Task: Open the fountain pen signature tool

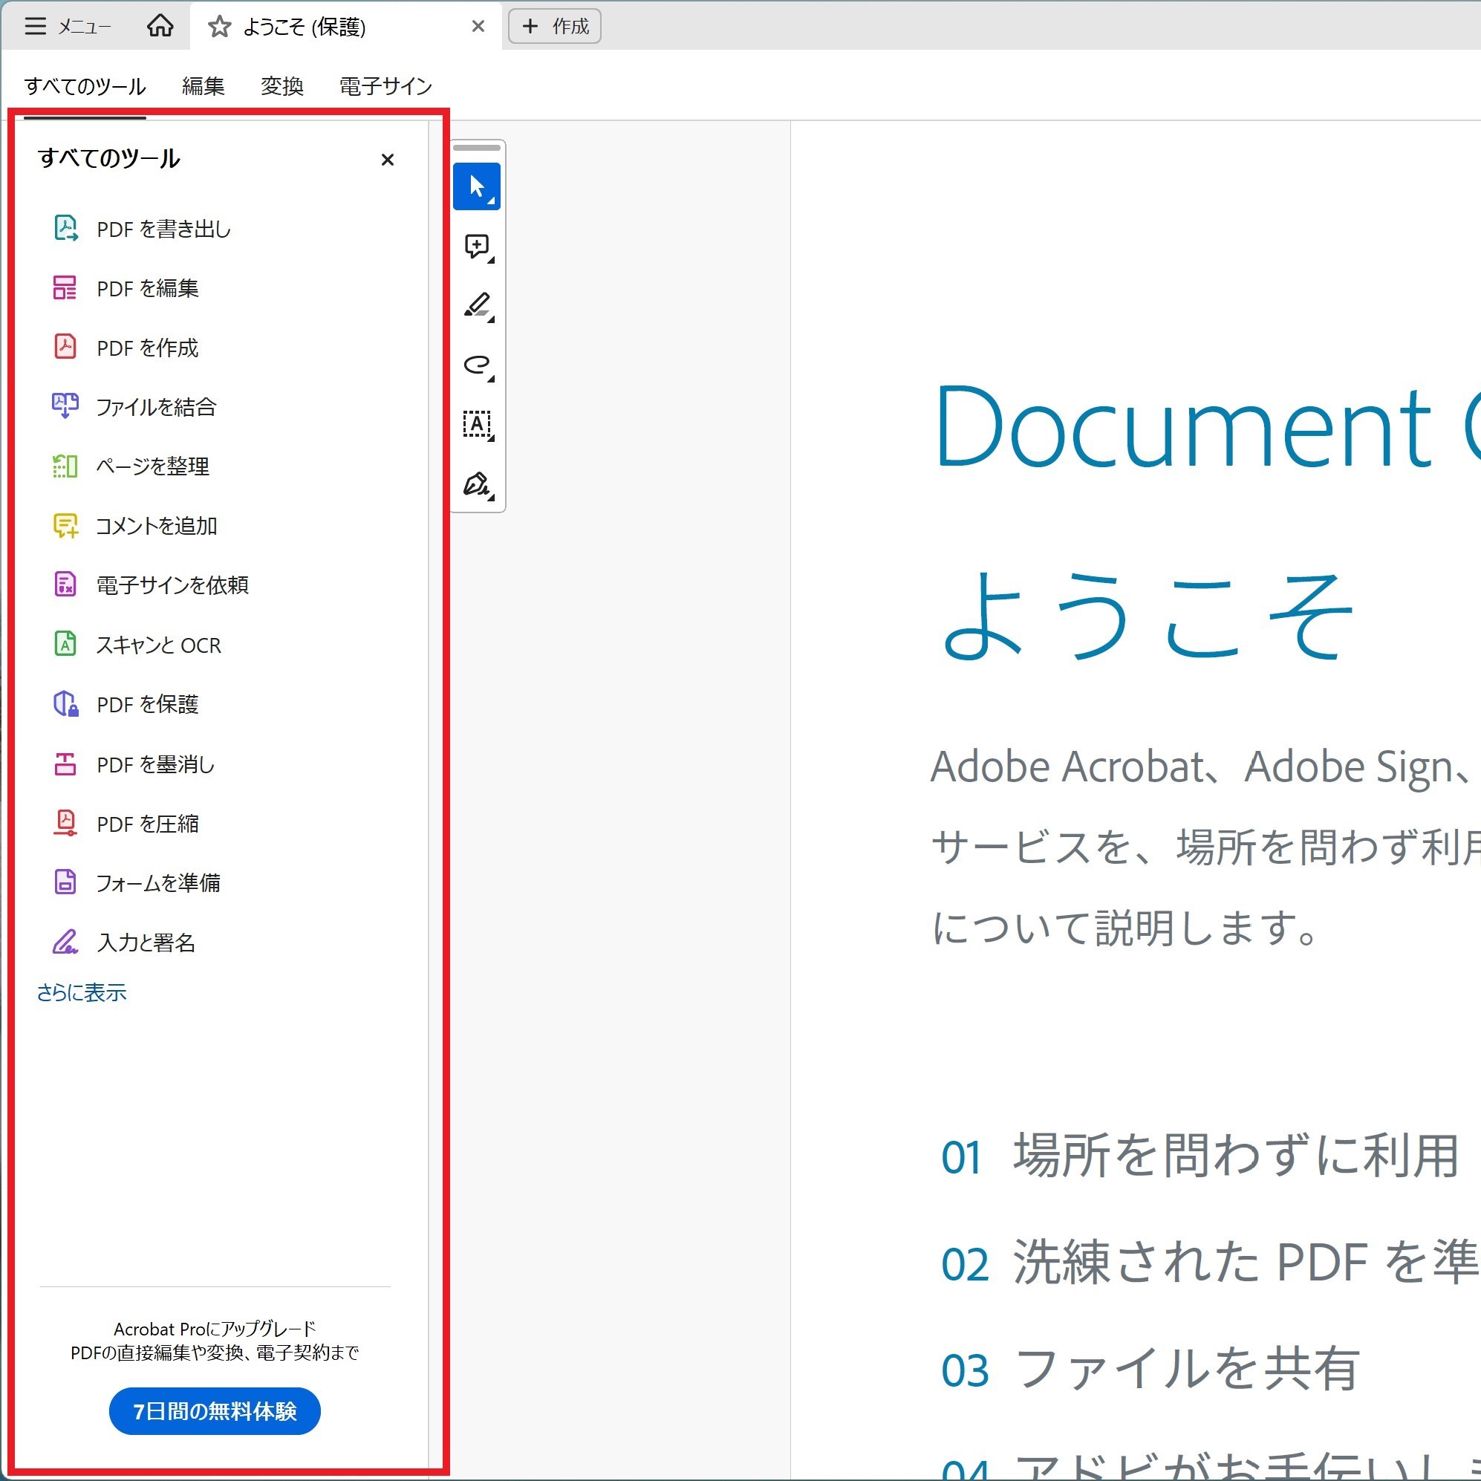Action: (476, 484)
